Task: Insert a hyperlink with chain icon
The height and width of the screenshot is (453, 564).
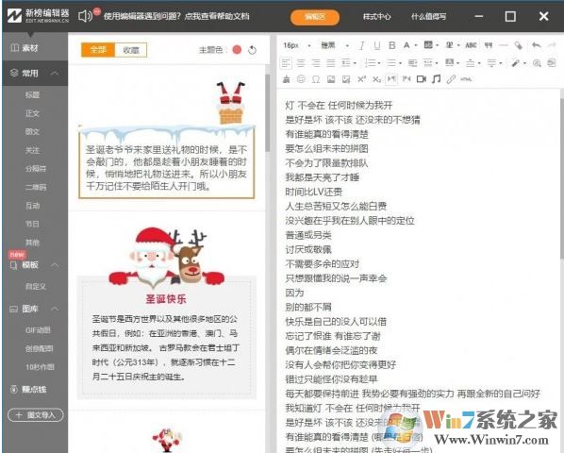Action: click(x=451, y=79)
